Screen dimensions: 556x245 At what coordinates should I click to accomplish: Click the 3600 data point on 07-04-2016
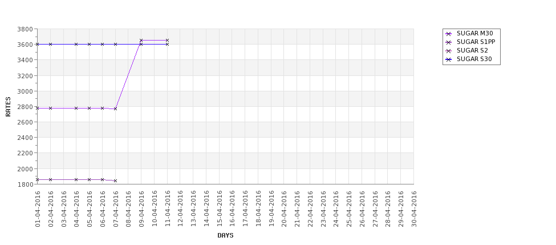coord(115,44)
